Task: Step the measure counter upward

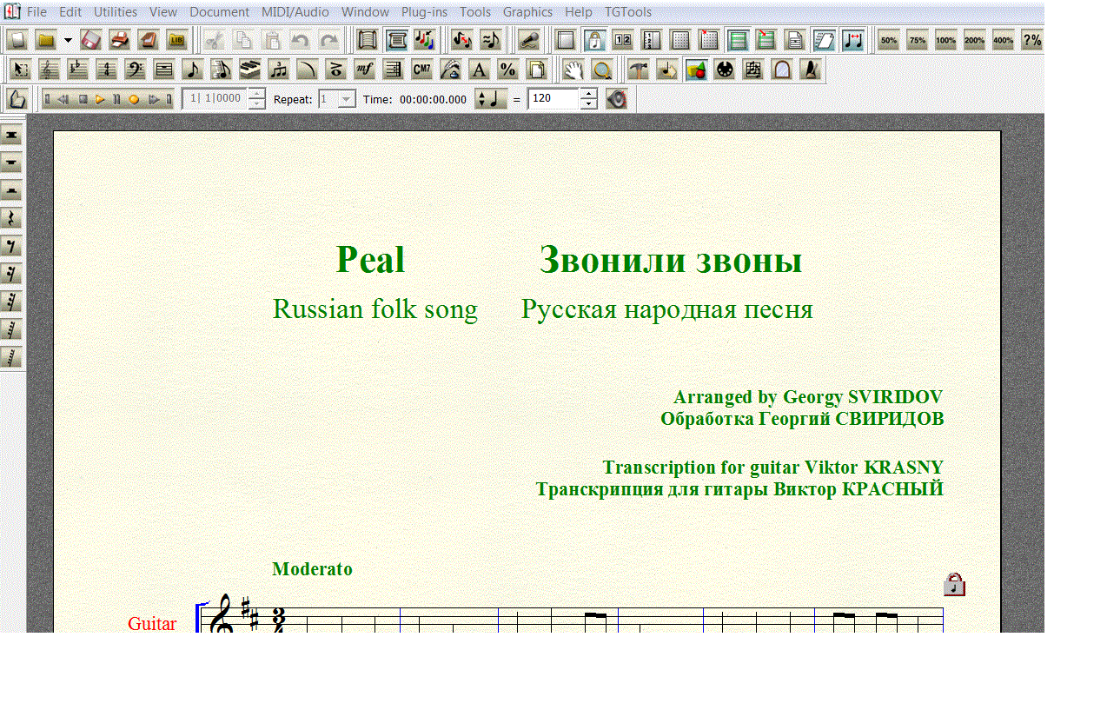Action: point(256,94)
